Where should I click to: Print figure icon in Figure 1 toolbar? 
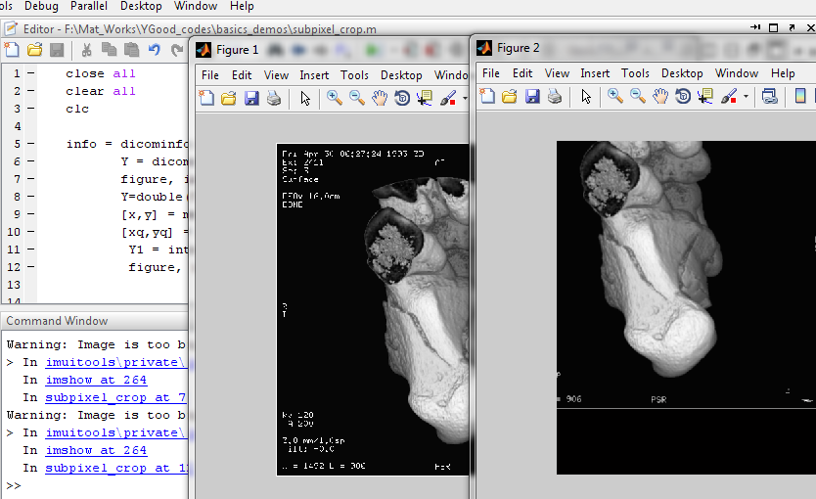coord(274,98)
